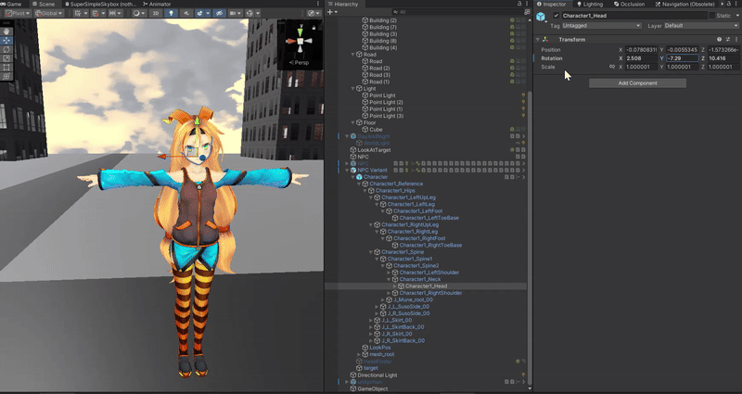Click the Inspector panel lock icon
The width and height of the screenshot is (742, 394).
(x=729, y=4)
